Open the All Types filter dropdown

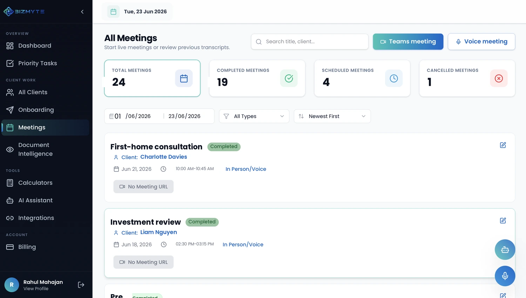(254, 116)
